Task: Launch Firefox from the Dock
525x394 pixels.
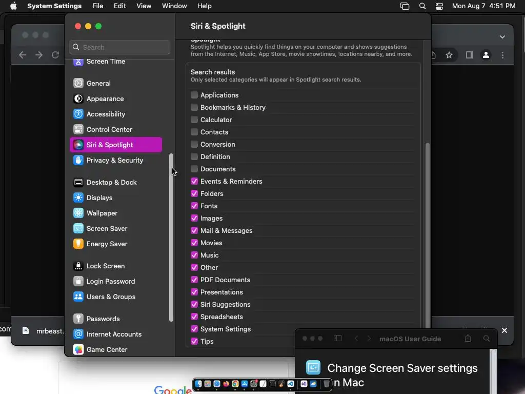Action: tap(226, 384)
